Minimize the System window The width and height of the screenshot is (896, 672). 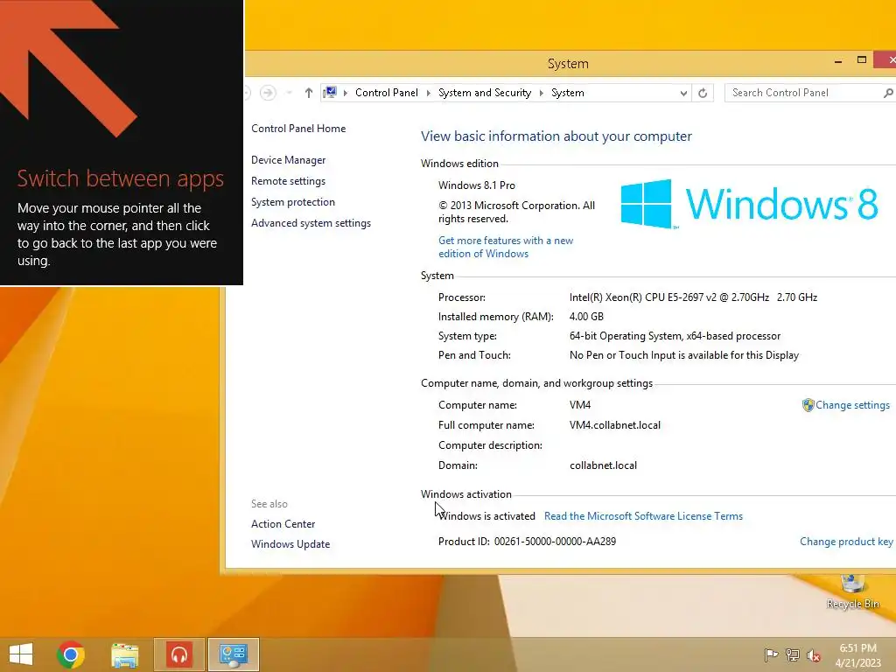[x=837, y=60]
